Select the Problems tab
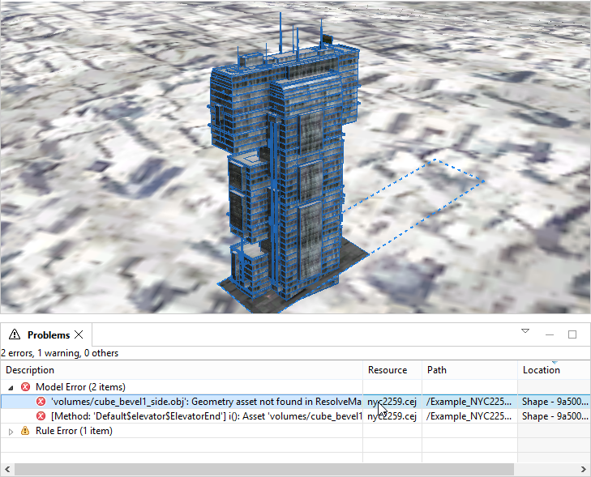The image size is (591, 477). click(47, 334)
